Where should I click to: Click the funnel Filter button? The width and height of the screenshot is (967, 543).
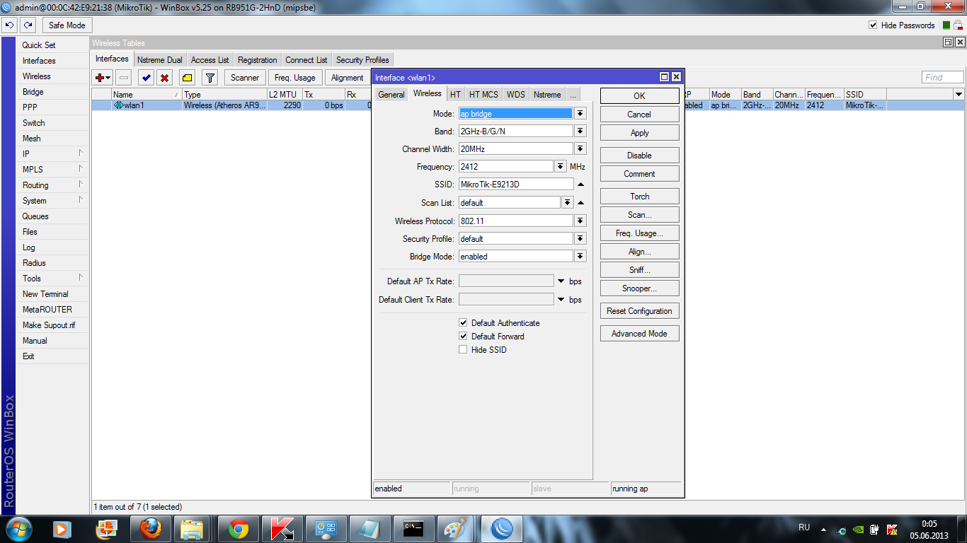210,78
